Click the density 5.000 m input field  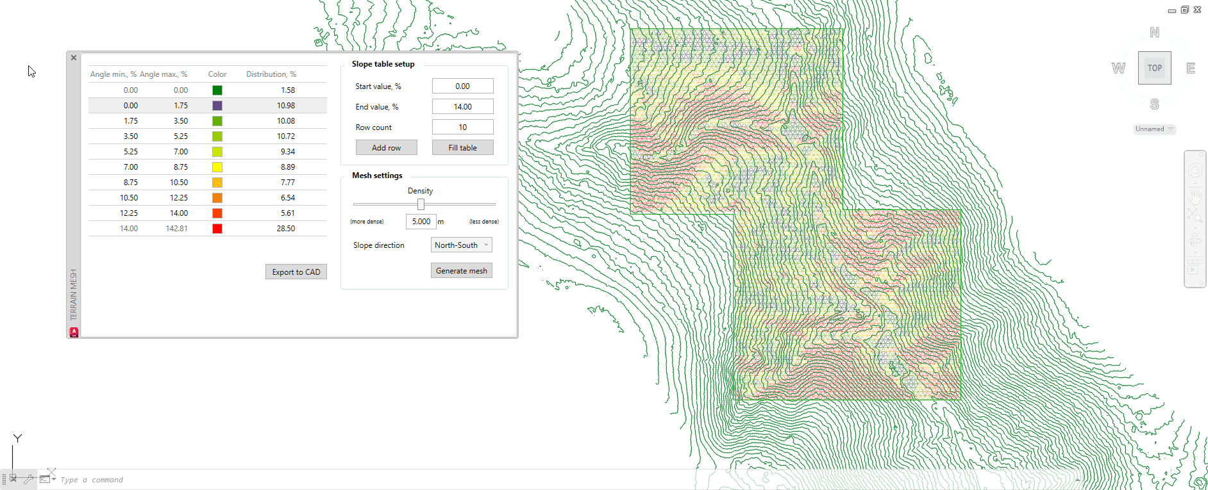click(421, 221)
